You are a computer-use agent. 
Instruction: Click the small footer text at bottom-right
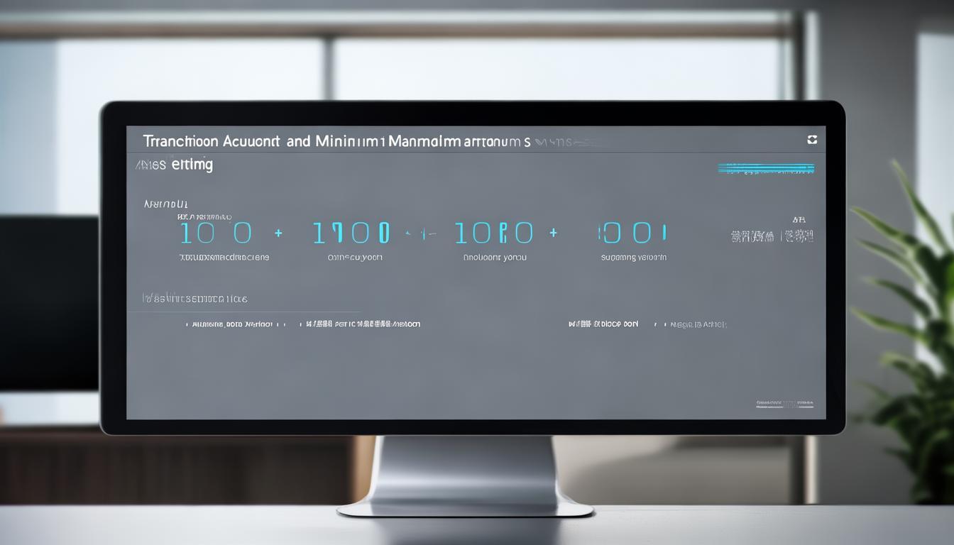[x=784, y=405]
